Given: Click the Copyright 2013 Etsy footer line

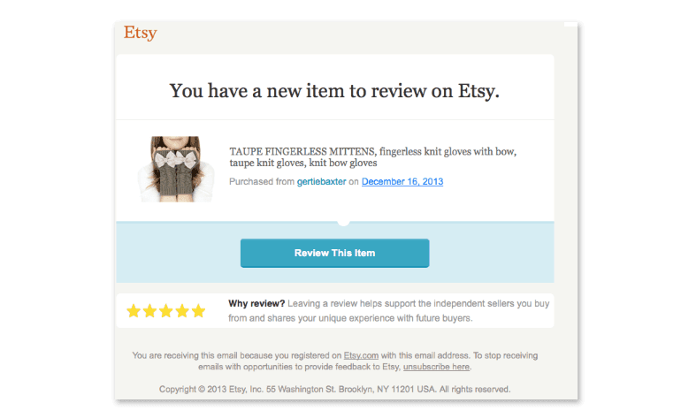Looking at the screenshot, I should click(334, 389).
